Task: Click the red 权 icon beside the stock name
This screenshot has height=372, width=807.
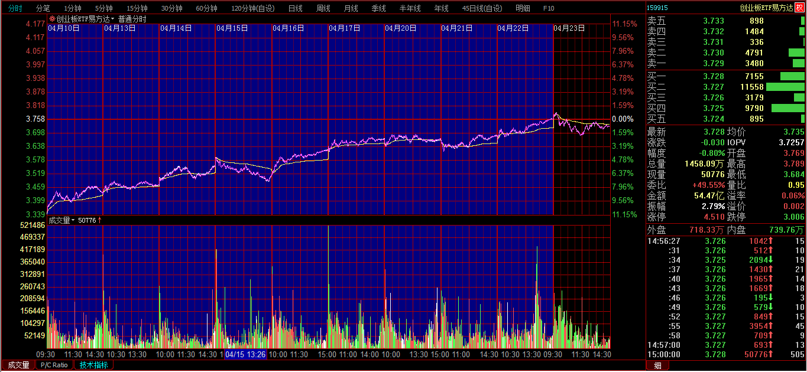Action: pos(799,8)
